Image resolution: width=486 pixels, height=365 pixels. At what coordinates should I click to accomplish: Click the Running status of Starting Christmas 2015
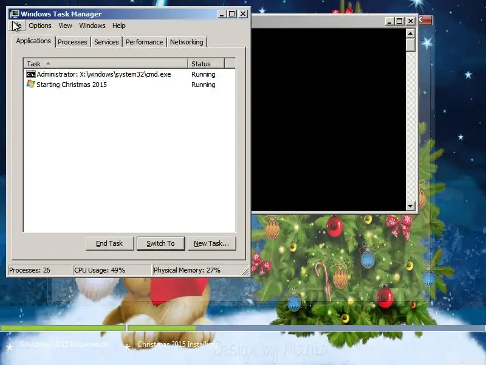pyautogui.click(x=204, y=85)
